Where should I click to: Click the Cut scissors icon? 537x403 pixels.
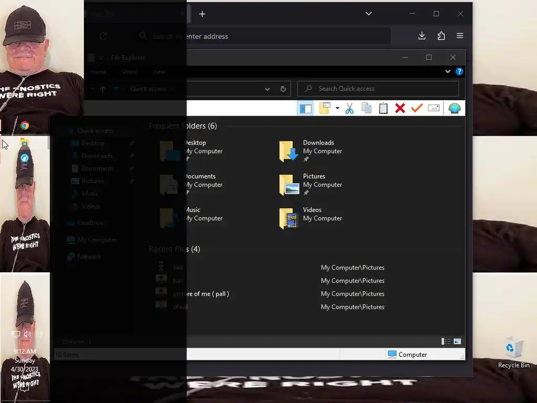click(x=349, y=108)
